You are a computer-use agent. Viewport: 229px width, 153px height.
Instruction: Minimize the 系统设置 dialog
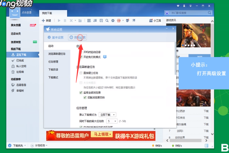[167, 29]
